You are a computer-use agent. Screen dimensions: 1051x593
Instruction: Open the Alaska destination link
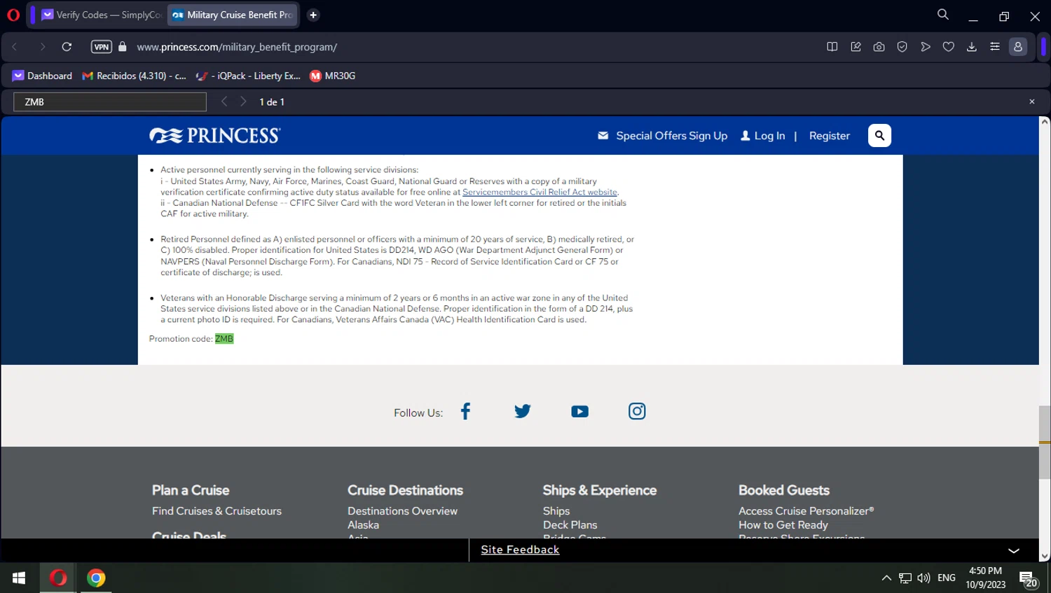[x=363, y=525]
